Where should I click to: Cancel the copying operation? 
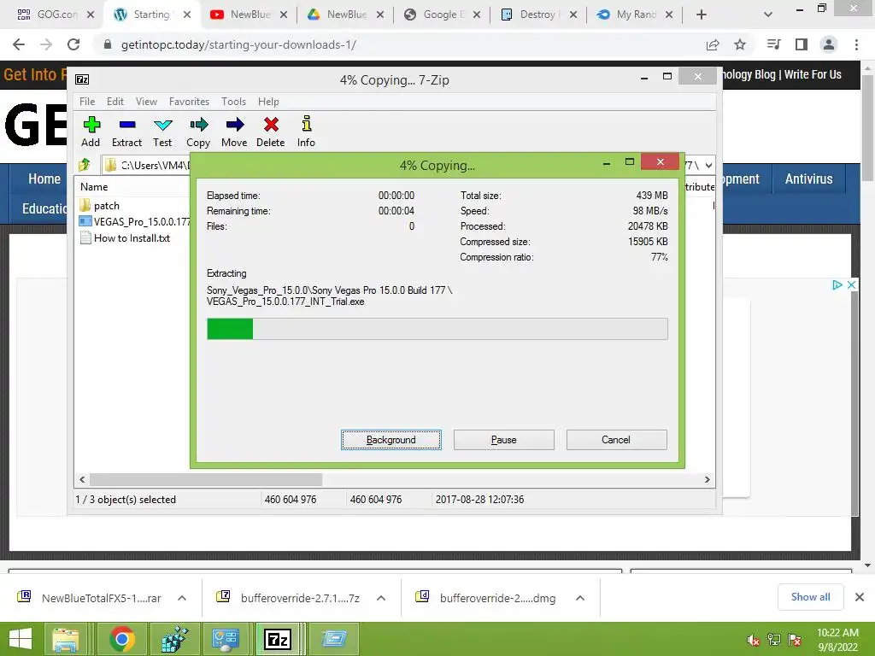(x=617, y=440)
